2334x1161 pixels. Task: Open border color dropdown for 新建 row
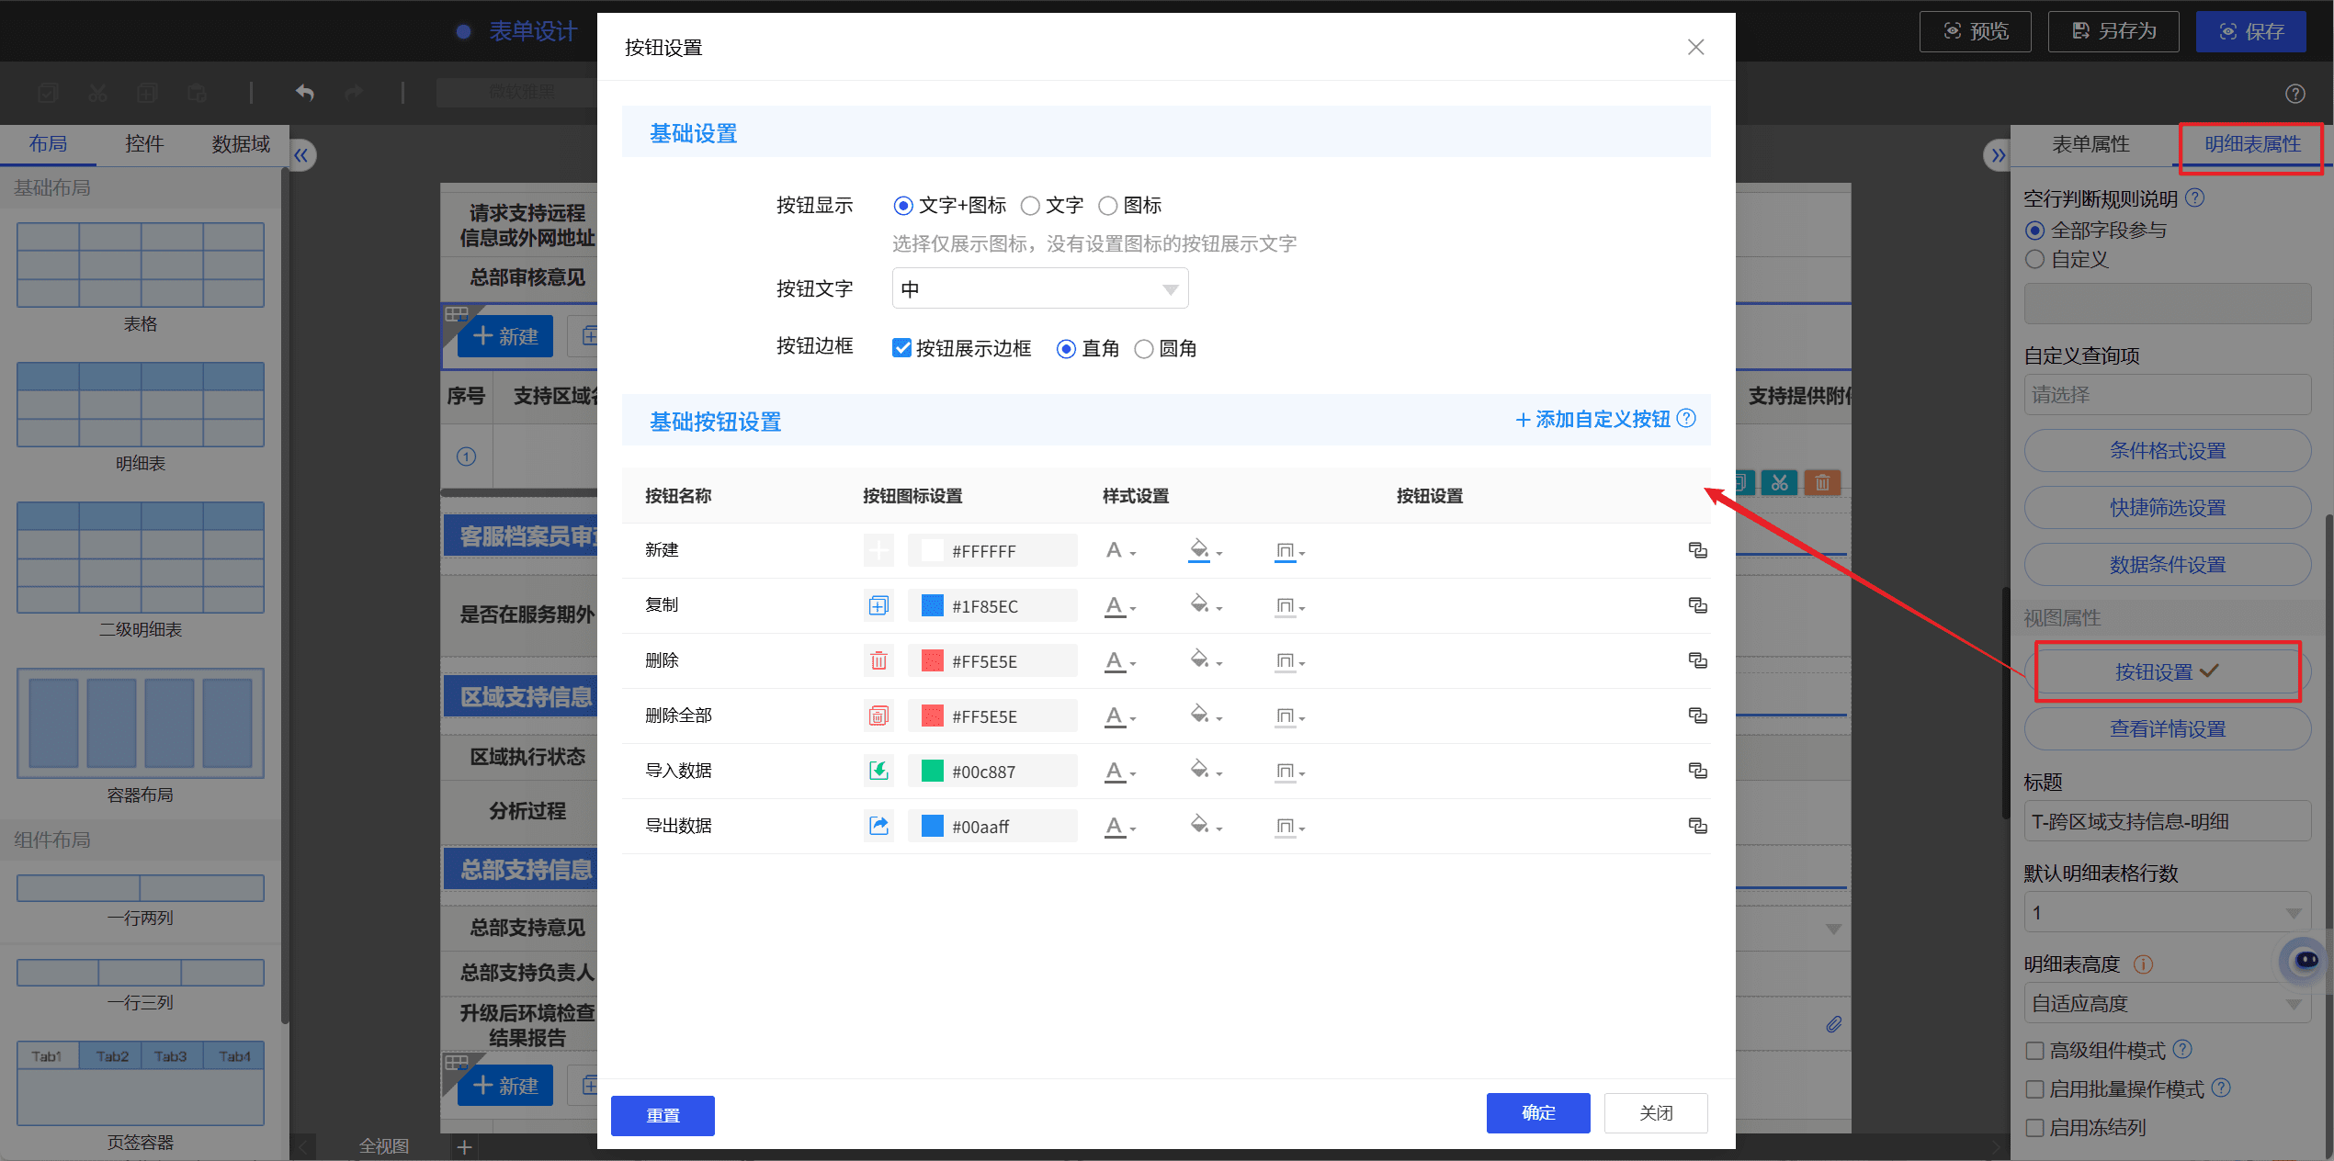1289,551
